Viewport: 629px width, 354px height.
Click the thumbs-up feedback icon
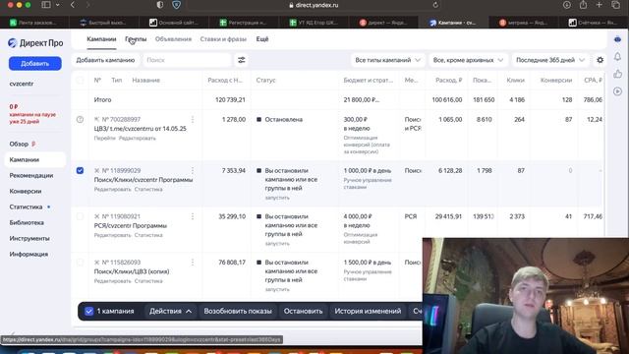618,74
